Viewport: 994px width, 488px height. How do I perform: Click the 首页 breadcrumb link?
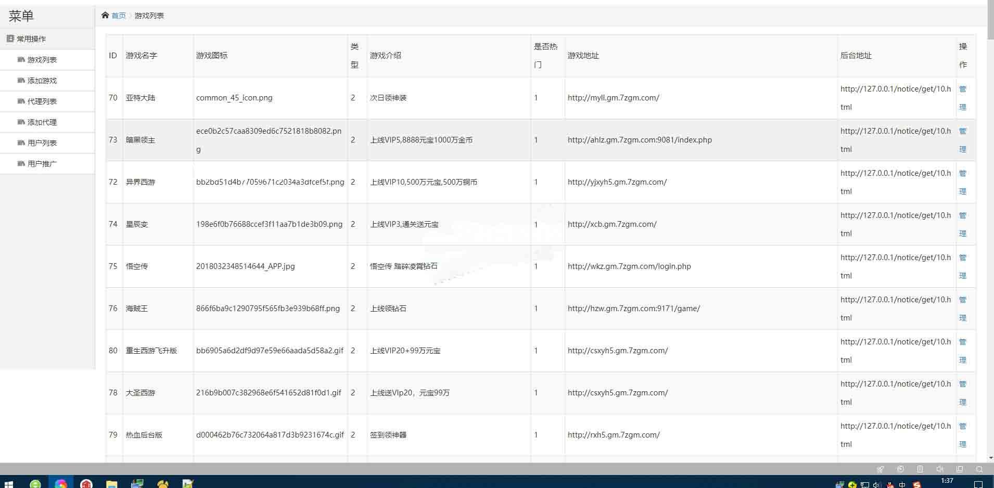point(118,16)
